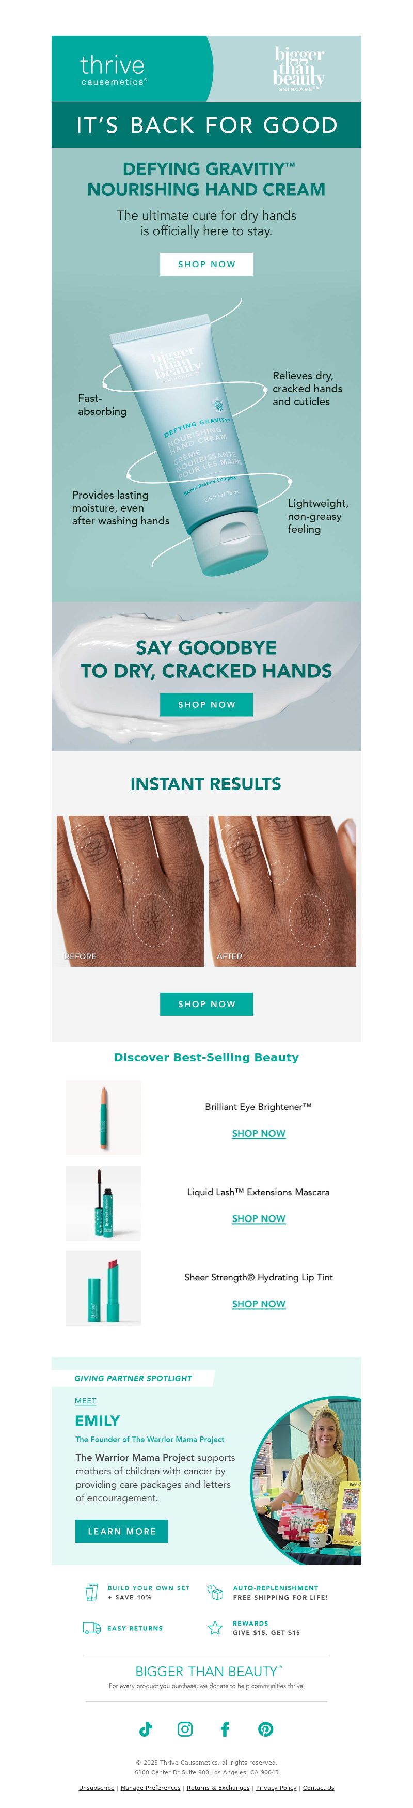
Task: Open the Instagram social icon
Action: coord(185,1729)
